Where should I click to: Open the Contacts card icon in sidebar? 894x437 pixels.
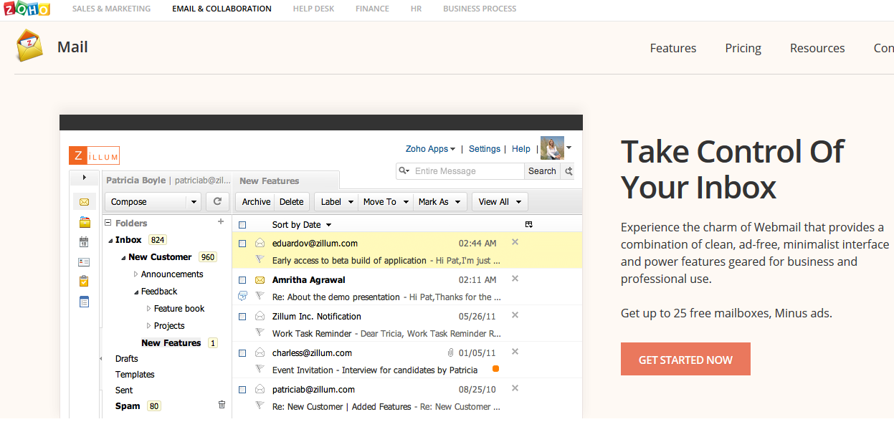tap(85, 262)
